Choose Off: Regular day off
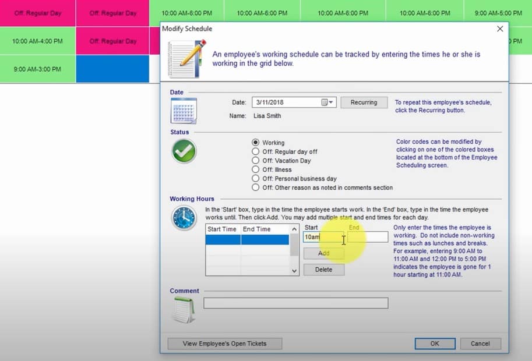This screenshot has width=532, height=361. pos(255,151)
